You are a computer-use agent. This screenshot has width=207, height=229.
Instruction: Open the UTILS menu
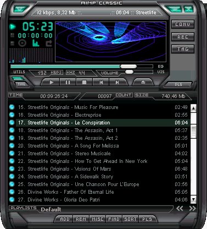coord(19,72)
